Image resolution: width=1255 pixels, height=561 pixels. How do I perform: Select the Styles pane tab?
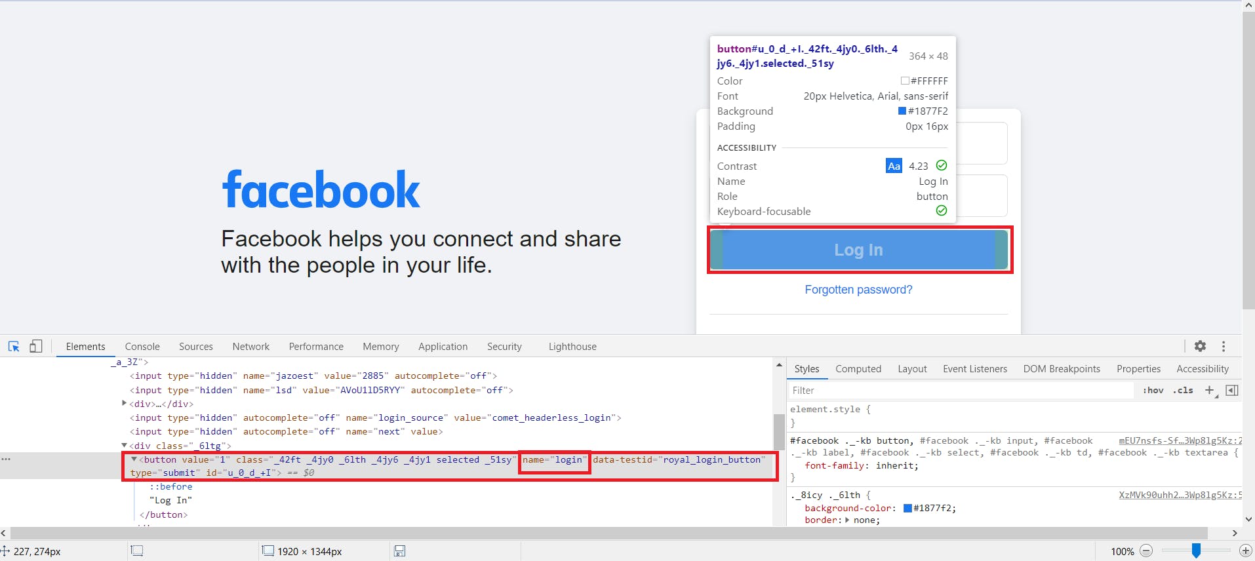point(807,369)
